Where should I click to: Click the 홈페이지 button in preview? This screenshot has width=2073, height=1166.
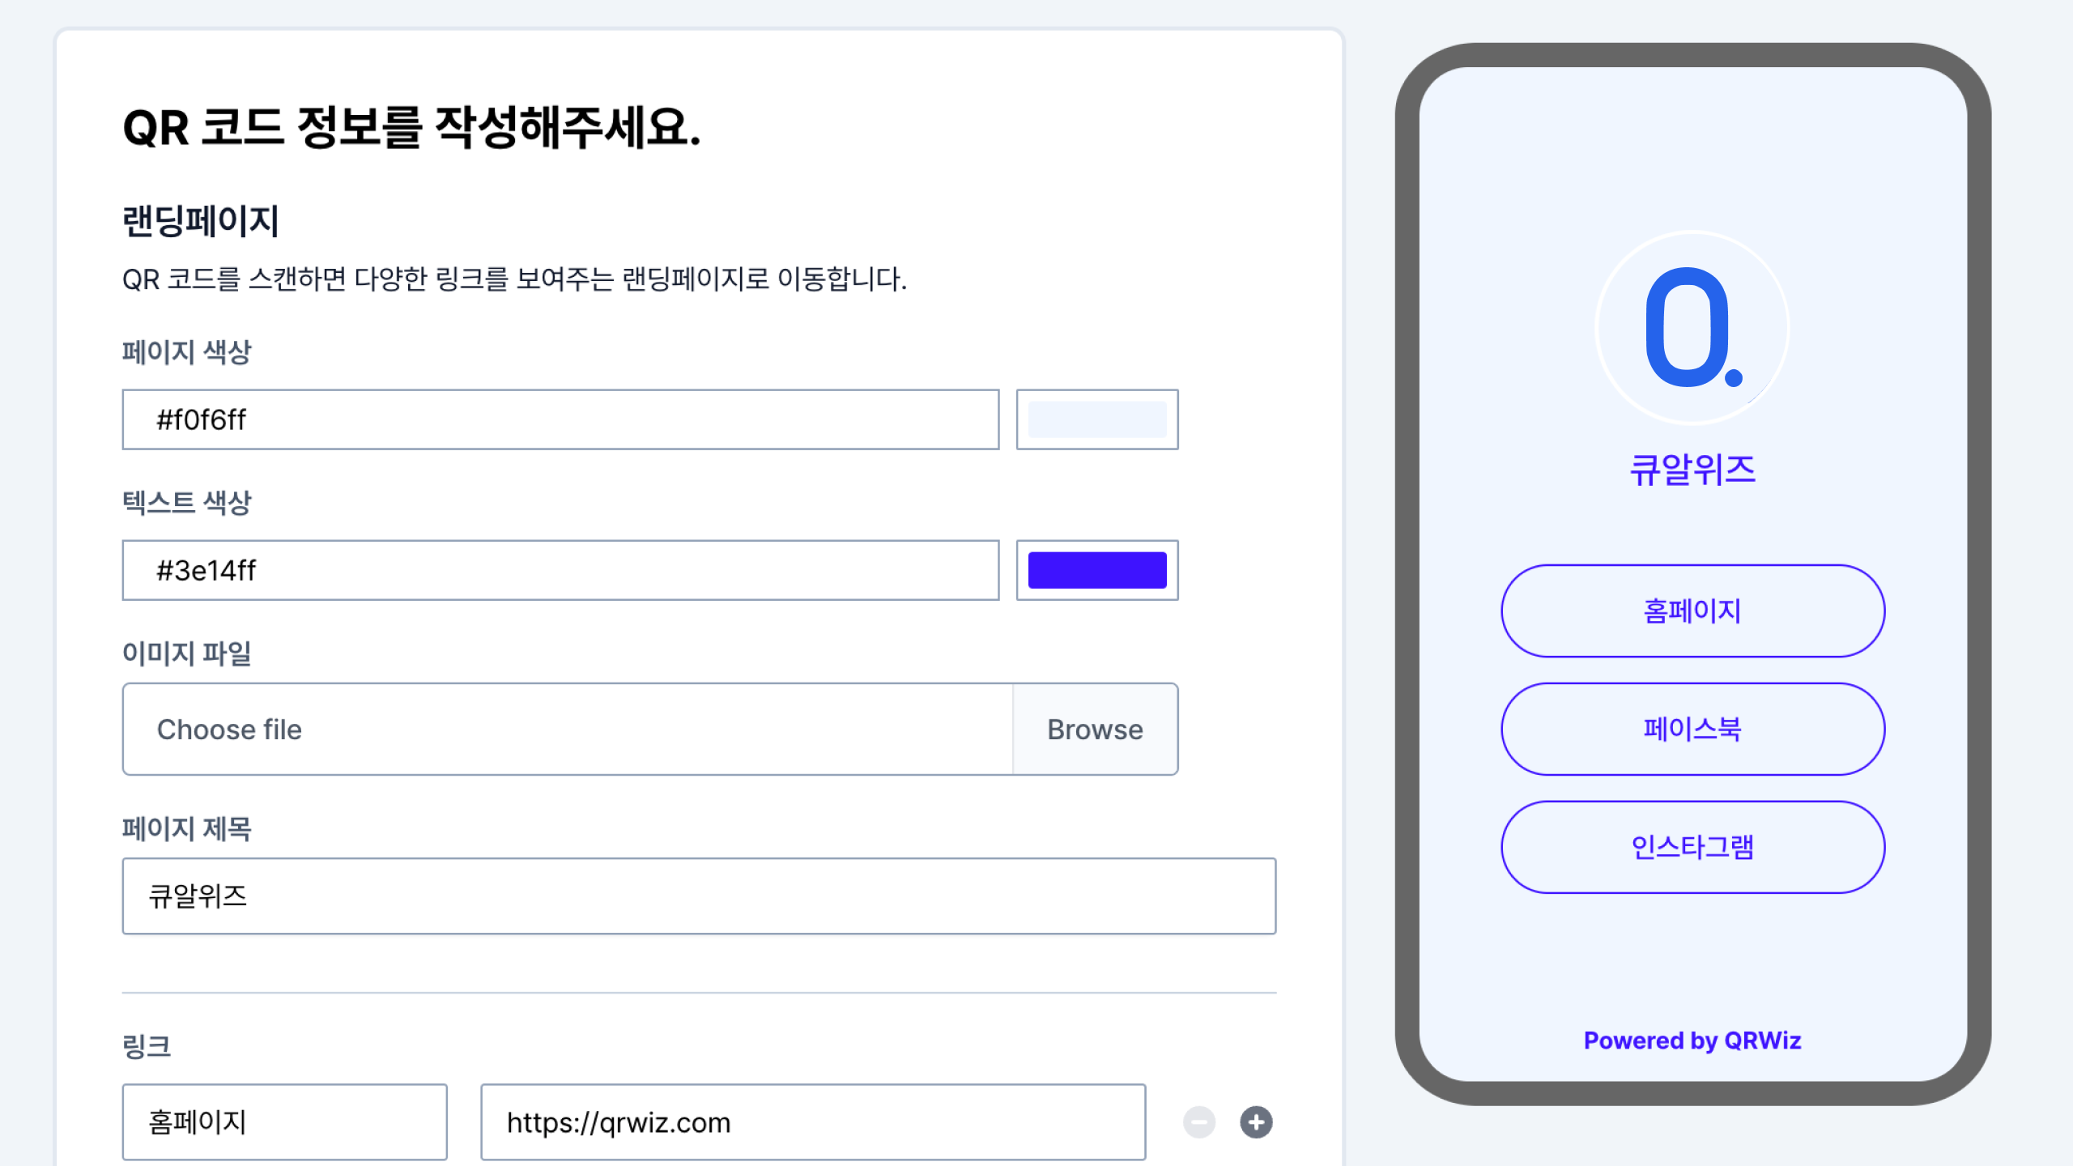1693,610
